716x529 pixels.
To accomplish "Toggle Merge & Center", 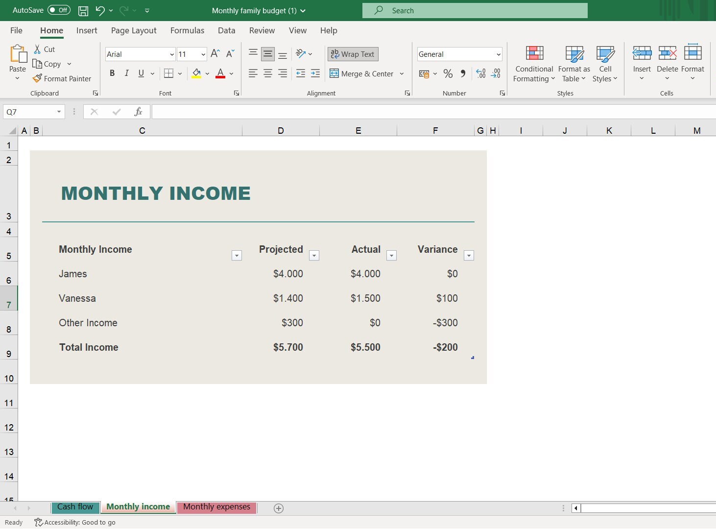I will coord(362,73).
